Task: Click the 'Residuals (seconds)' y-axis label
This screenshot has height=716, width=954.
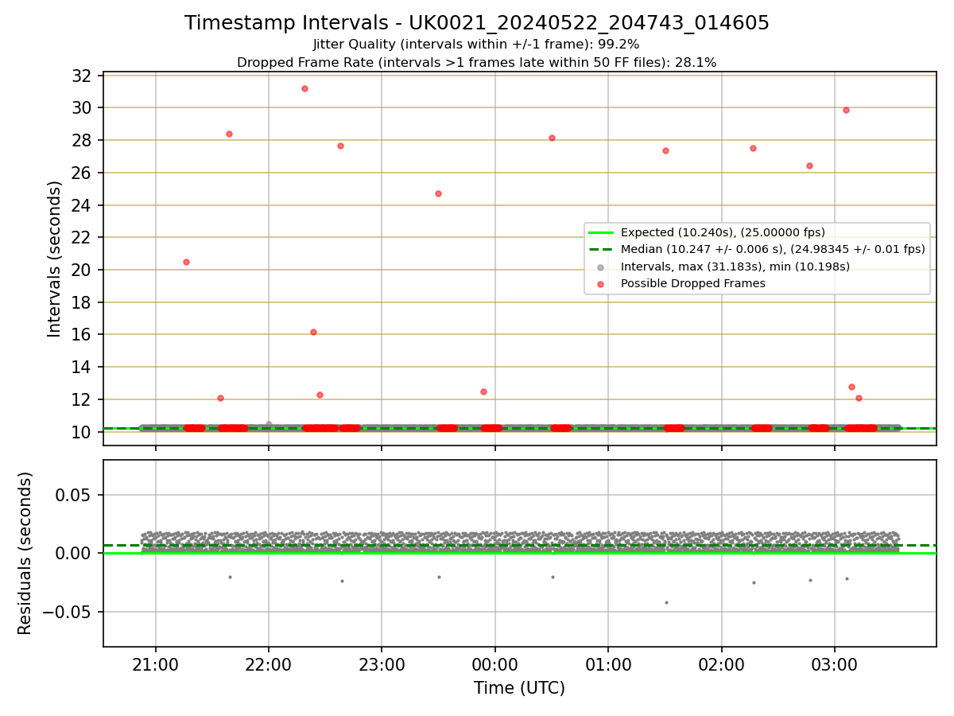Action: pyautogui.click(x=25, y=553)
